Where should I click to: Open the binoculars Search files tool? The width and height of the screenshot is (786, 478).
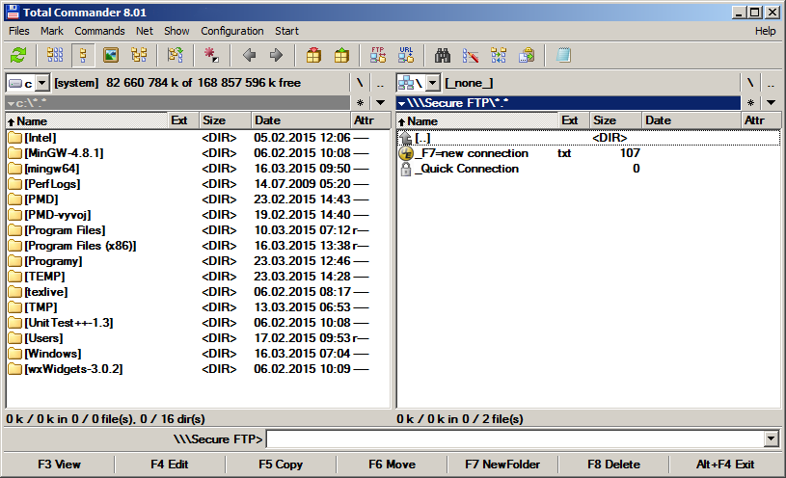(443, 55)
